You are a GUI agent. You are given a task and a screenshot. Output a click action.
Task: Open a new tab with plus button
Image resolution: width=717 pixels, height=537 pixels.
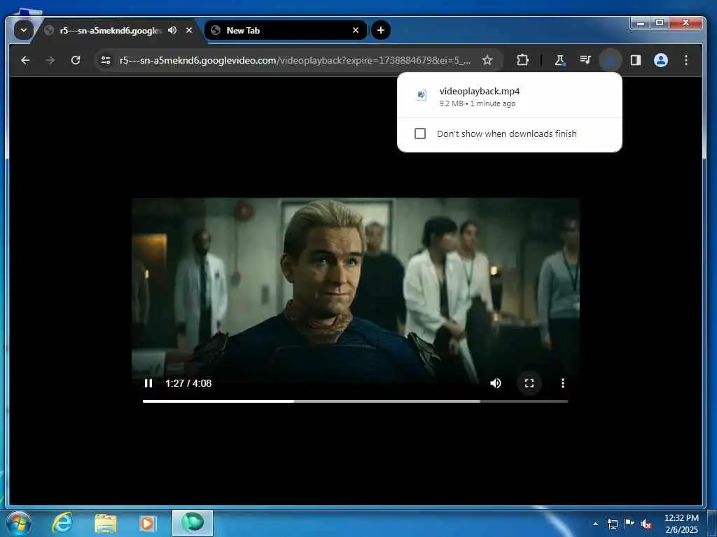380,31
